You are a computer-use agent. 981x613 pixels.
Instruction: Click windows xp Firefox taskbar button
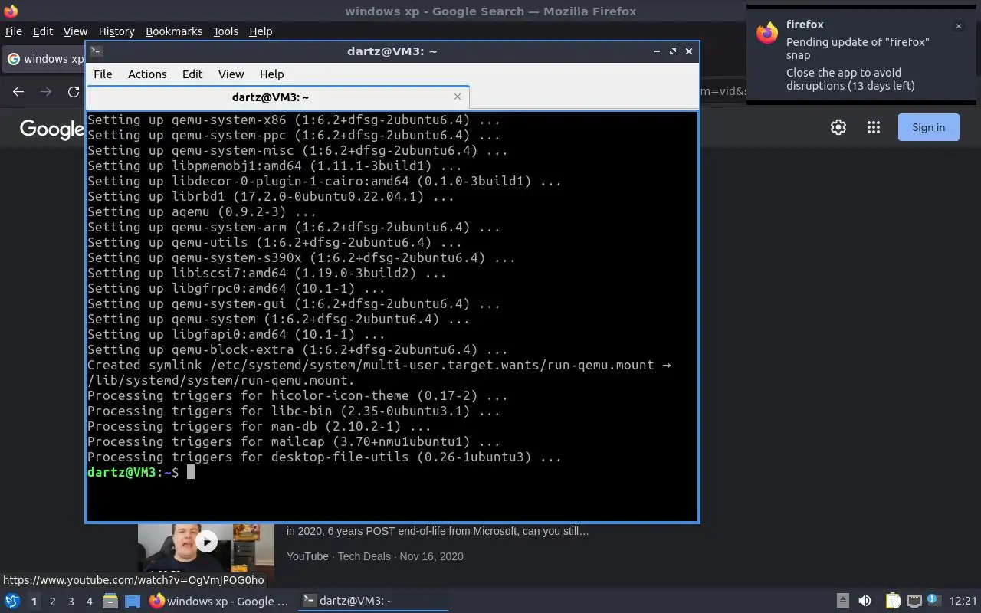(x=219, y=602)
